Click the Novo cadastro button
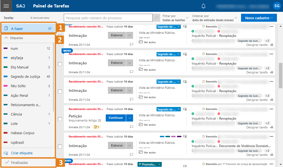The image size is (283, 168). [x=259, y=18]
